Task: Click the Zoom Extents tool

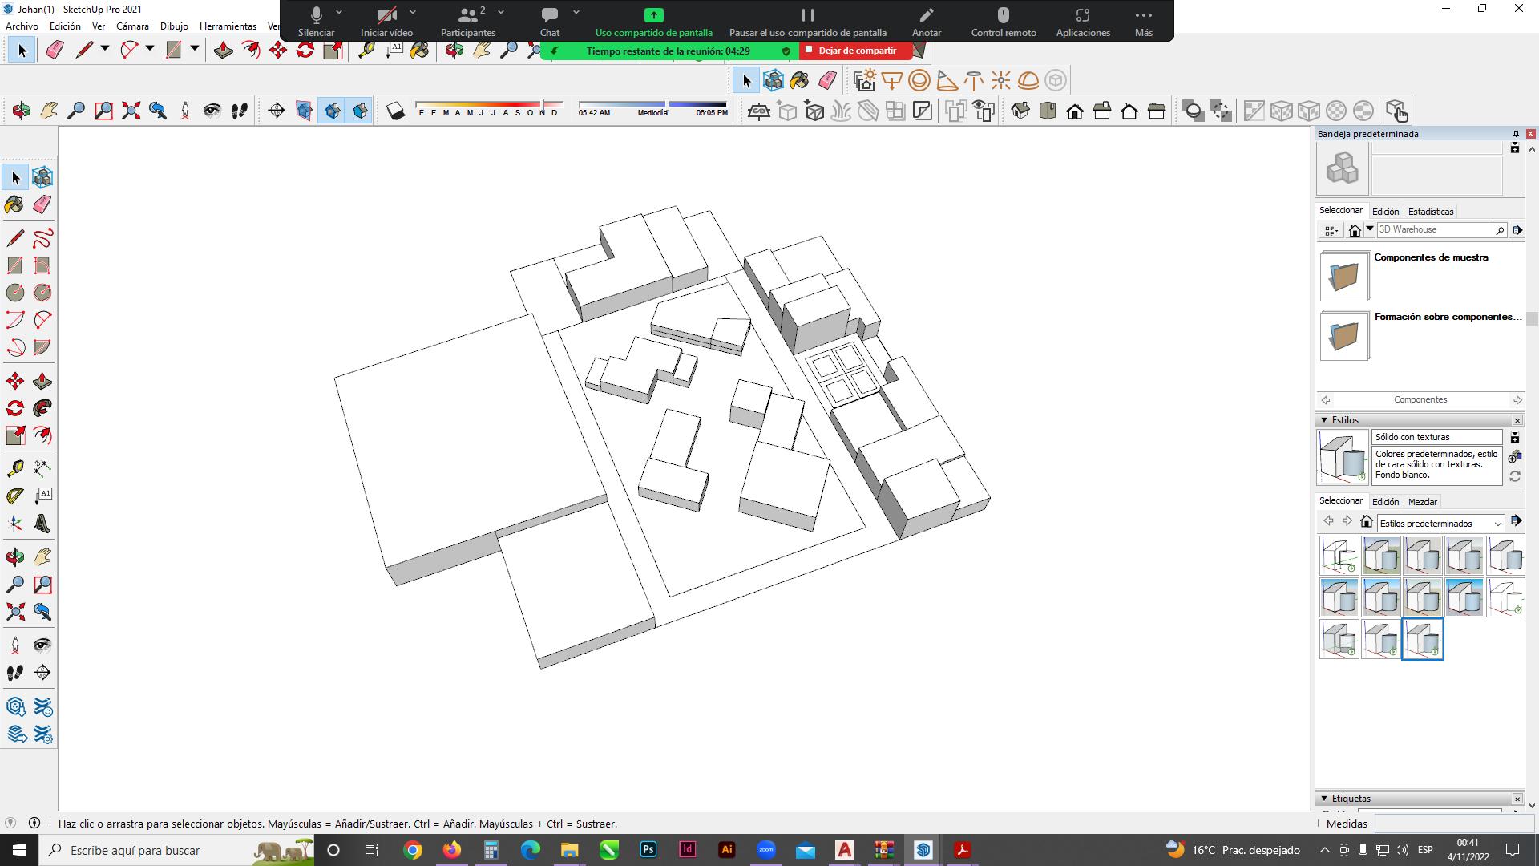Action: [14, 612]
